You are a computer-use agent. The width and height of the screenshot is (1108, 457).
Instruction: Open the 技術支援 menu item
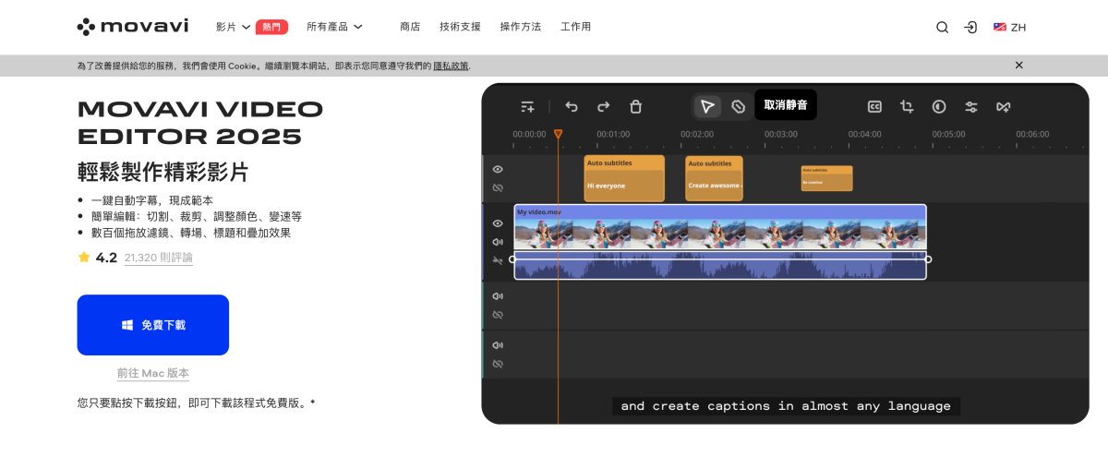tap(460, 27)
